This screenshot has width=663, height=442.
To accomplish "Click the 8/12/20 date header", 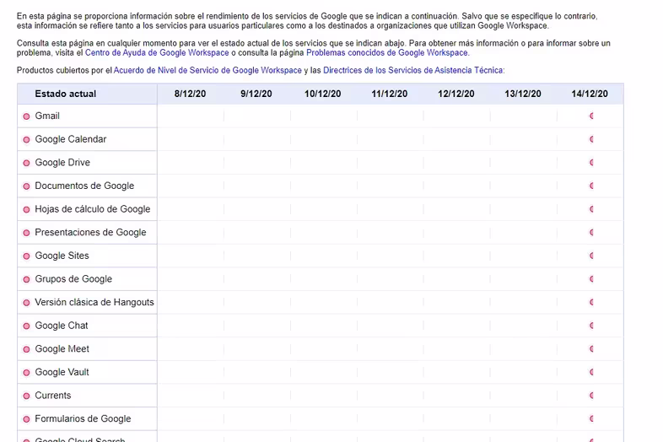I will 191,94.
